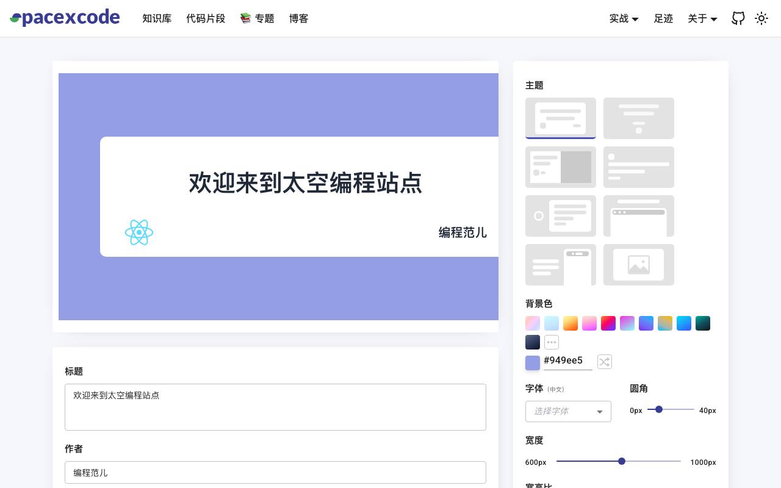Click the 作者 field label
This screenshot has width=781, height=488.
click(x=74, y=449)
